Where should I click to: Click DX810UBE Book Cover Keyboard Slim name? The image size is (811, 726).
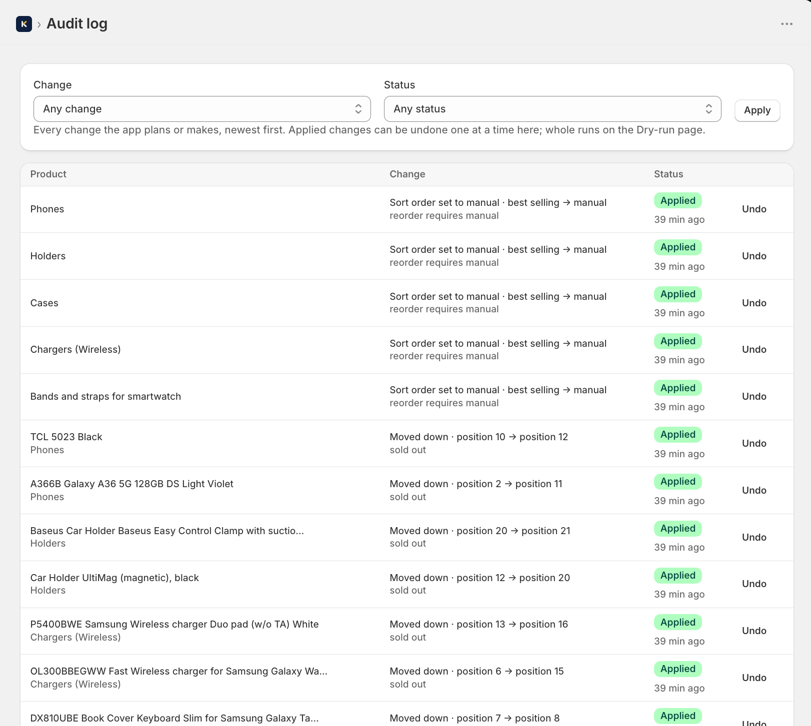coord(174,719)
